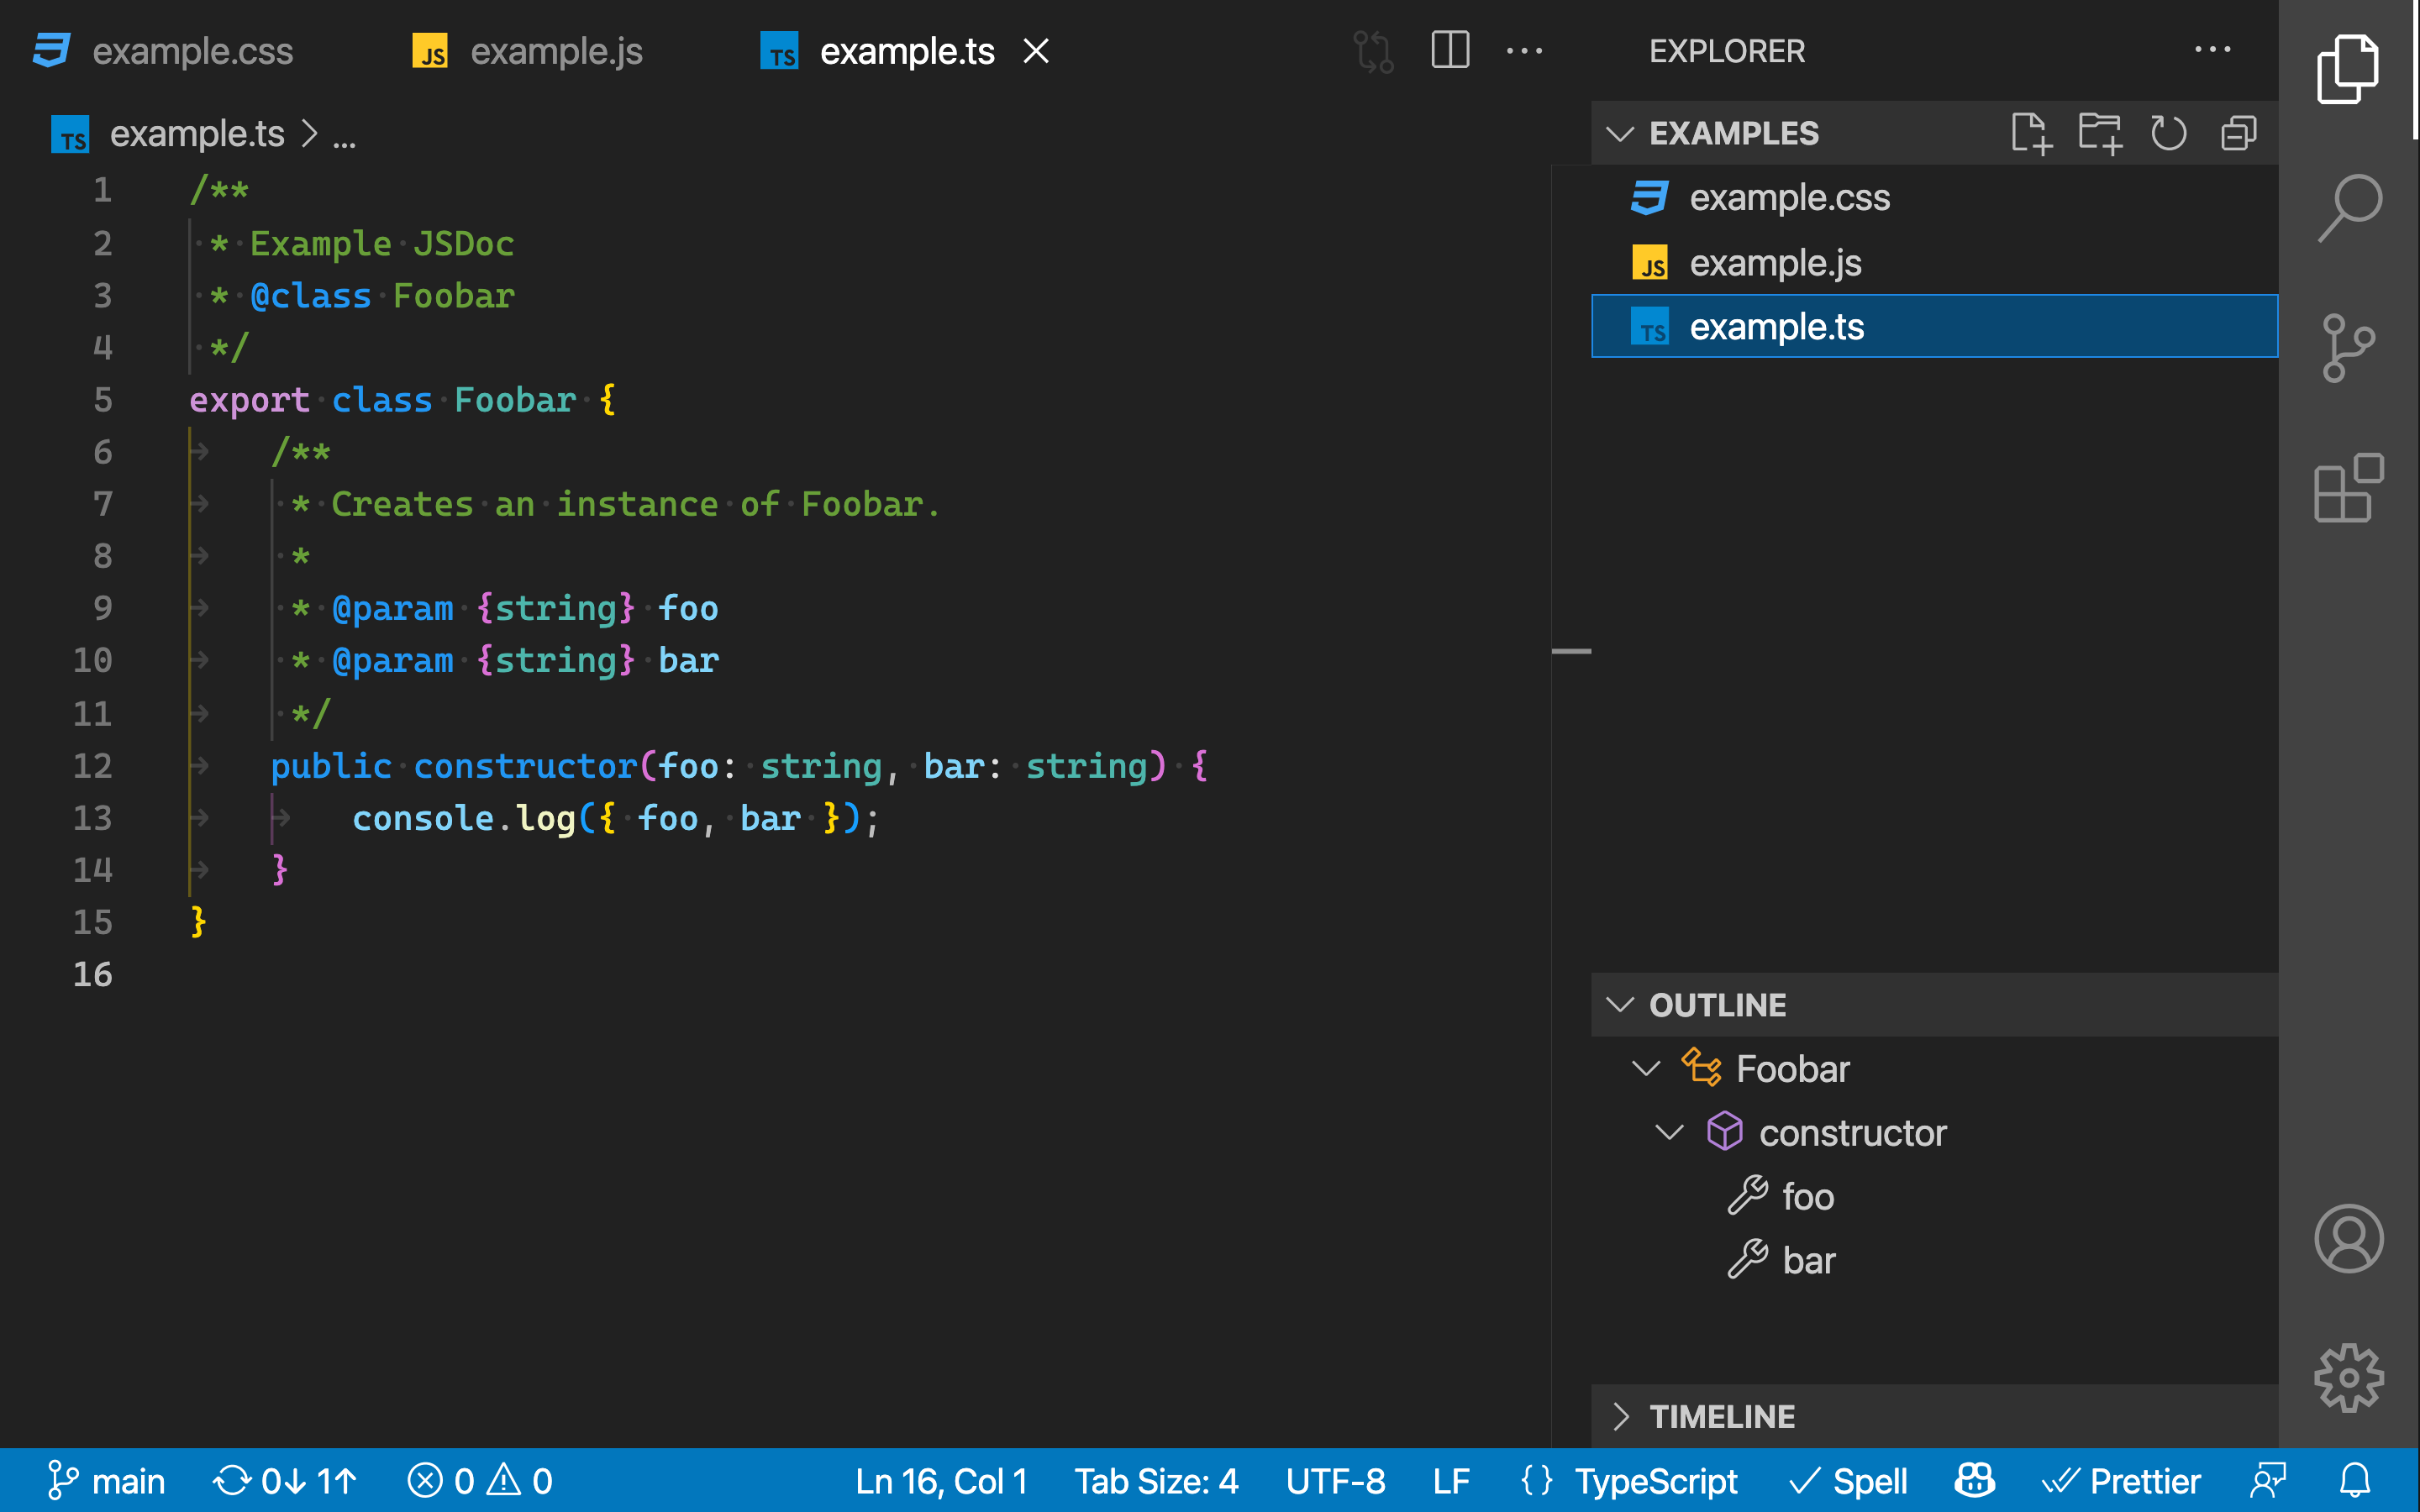Click the TypeScript language mode button
The width and height of the screenshot is (2420, 1512).
coord(1655,1481)
